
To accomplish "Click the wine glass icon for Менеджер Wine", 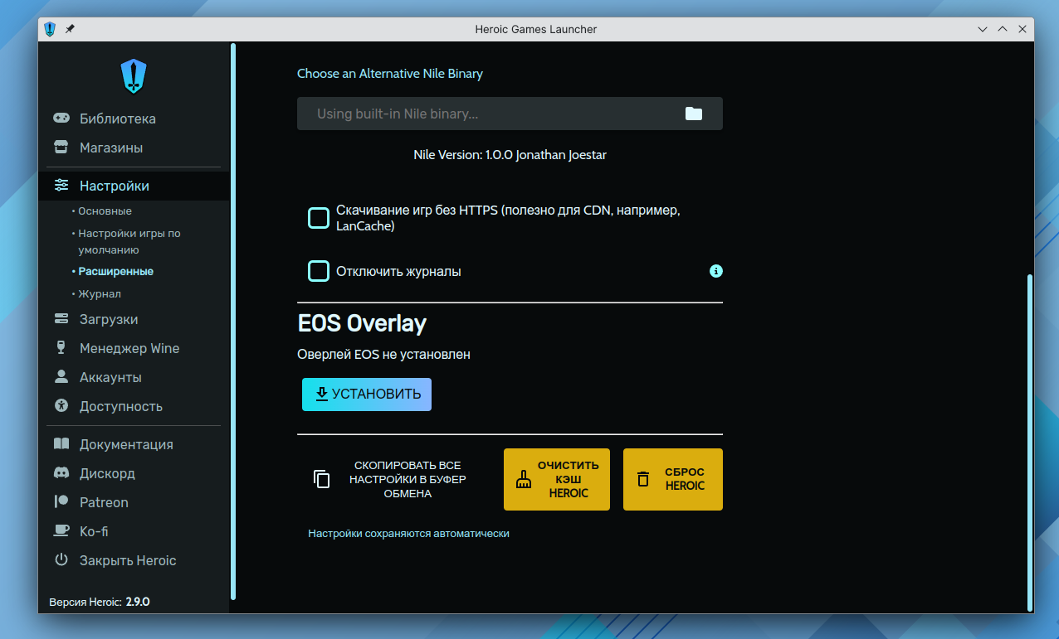I will click(x=61, y=348).
